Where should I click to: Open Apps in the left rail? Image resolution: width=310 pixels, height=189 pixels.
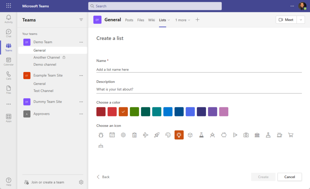pos(8,118)
